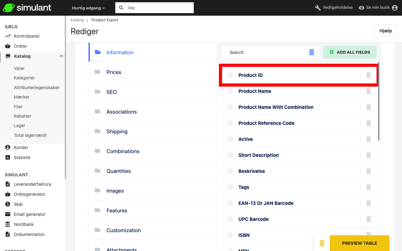
Task: Expand the Prices field folder
Action: [x=114, y=72]
